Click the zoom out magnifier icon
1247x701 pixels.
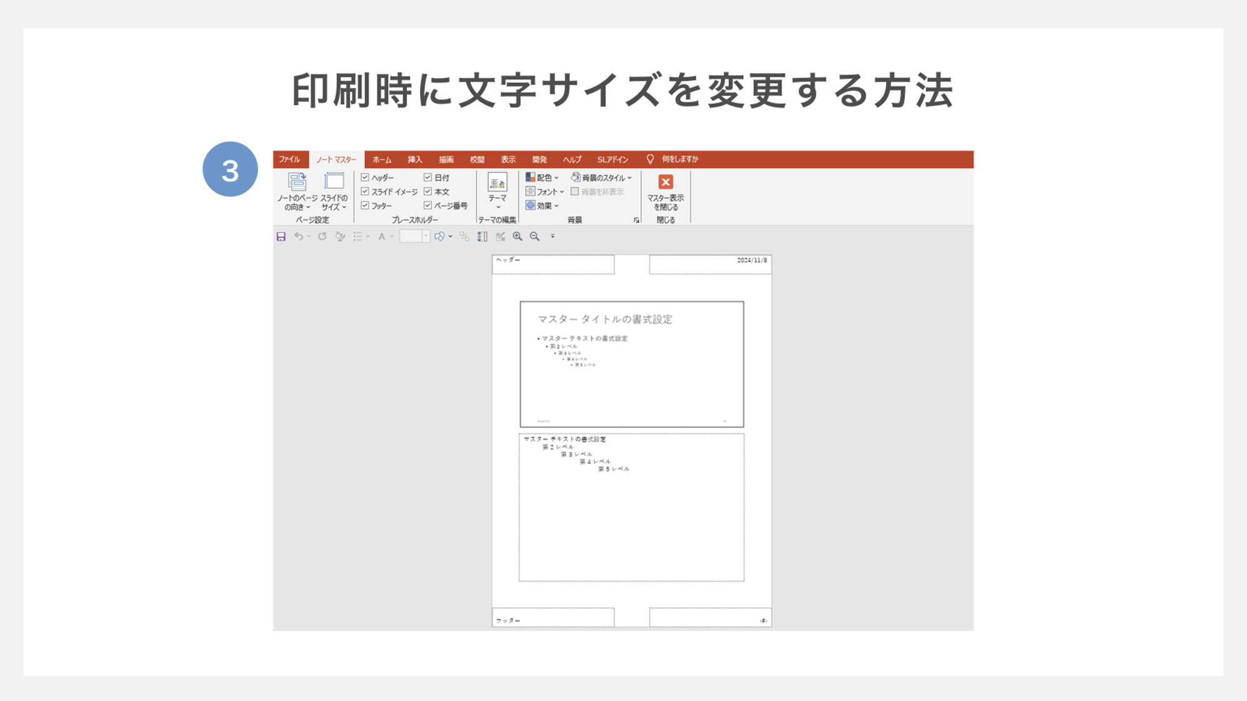coord(534,236)
